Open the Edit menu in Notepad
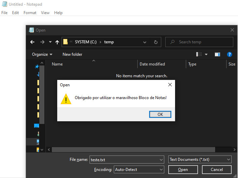Screen dimensions: 238x178 (15, 13)
